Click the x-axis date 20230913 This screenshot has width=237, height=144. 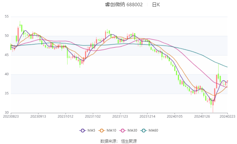pos(38,116)
